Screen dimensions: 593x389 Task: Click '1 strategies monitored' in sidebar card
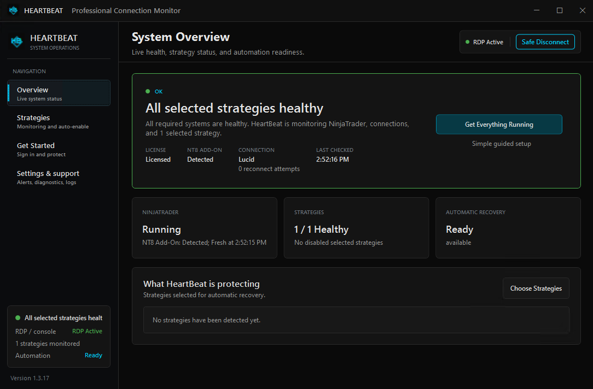click(48, 344)
